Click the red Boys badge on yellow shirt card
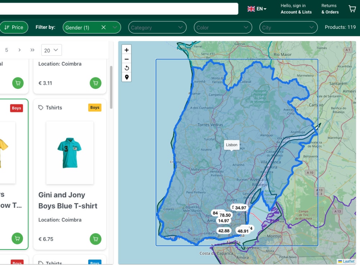 17,108
